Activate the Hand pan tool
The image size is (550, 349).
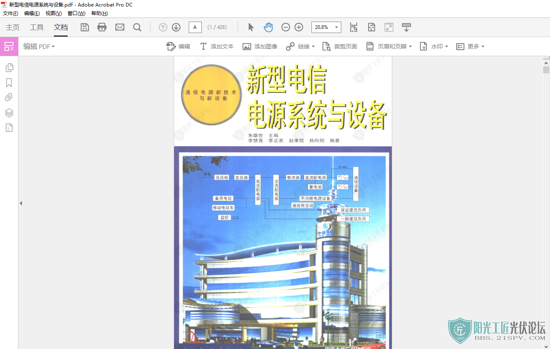[x=268, y=27]
